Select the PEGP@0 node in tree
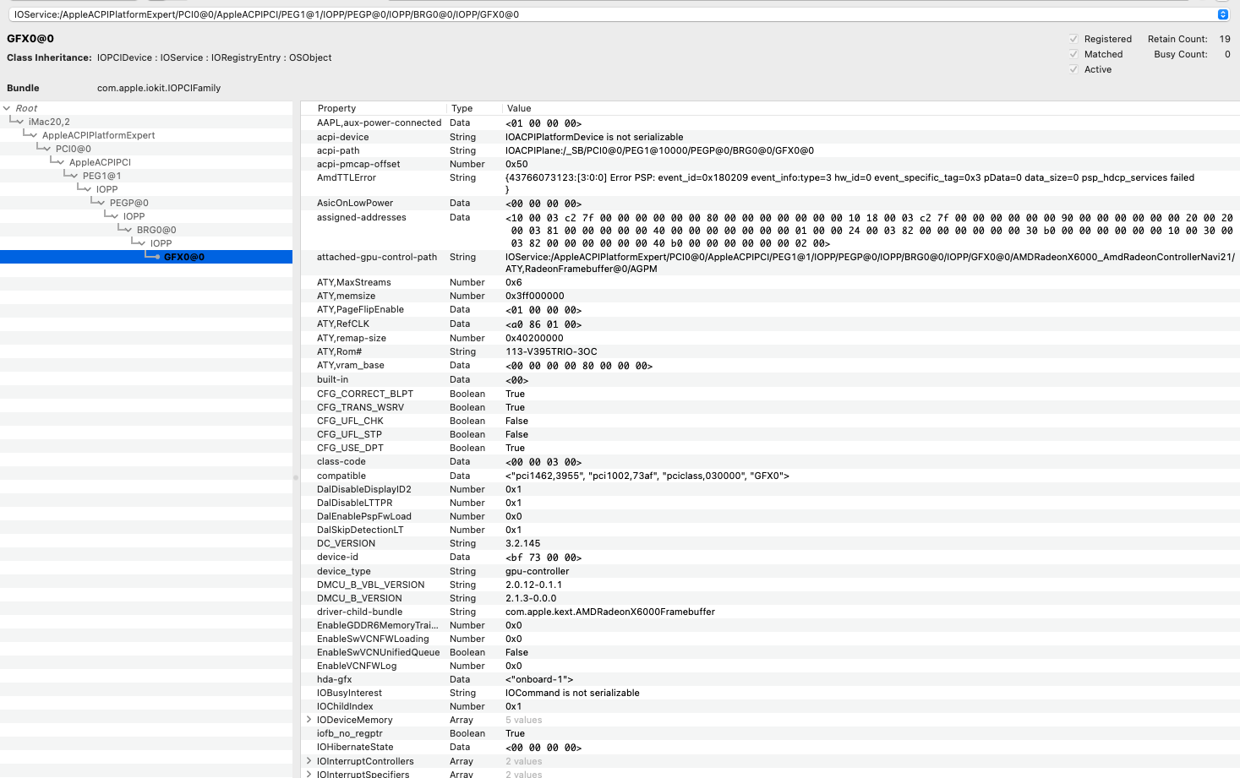 pyautogui.click(x=128, y=203)
